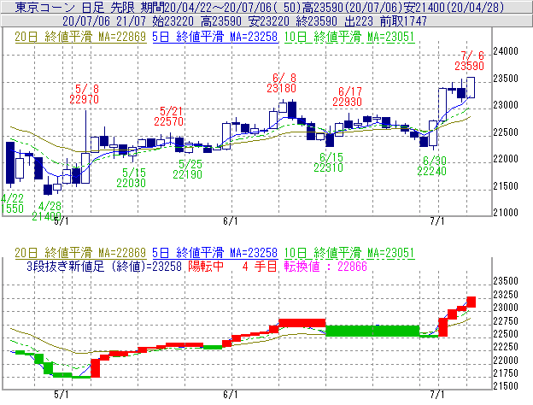533x405 pixels.
Task: Click the 4 手目 count text
Action: click(x=260, y=266)
